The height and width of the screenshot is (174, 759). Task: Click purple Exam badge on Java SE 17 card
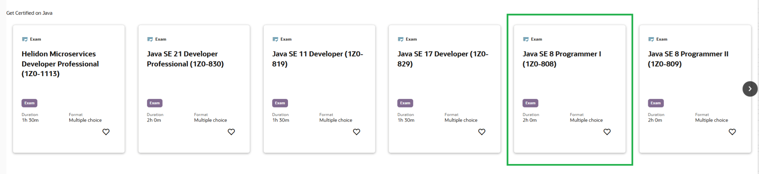click(x=405, y=103)
